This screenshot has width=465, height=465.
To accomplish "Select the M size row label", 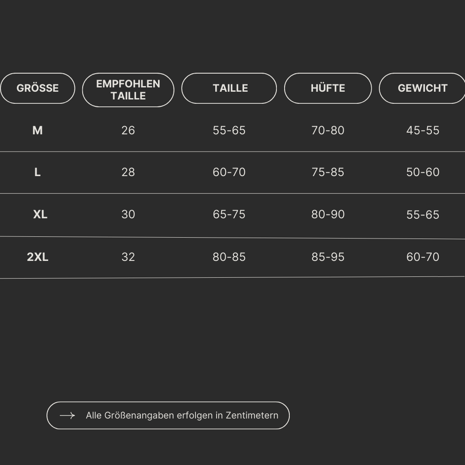I will [x=37, y=130].
